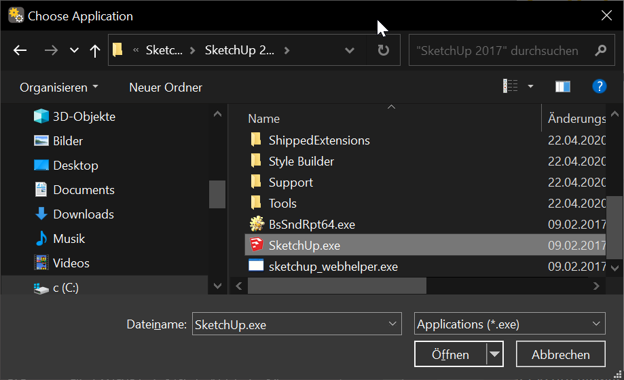The height and width of the screenshot is (380, 624).
Task: Click the forward navigation arrow
Action: (51, 50)
